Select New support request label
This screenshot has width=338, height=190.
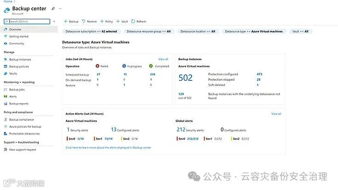[x=23, y=150]
